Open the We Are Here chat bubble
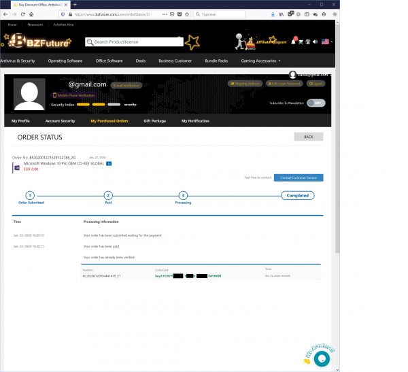The height and width of the screenshot is (372, 408). point(322,358)
